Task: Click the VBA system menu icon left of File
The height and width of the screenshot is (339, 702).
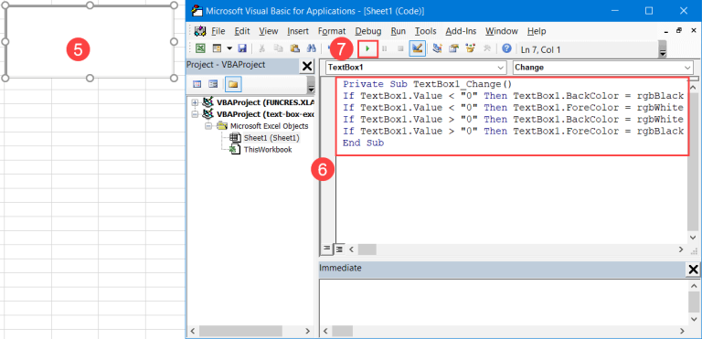Action: click(200, 31)
